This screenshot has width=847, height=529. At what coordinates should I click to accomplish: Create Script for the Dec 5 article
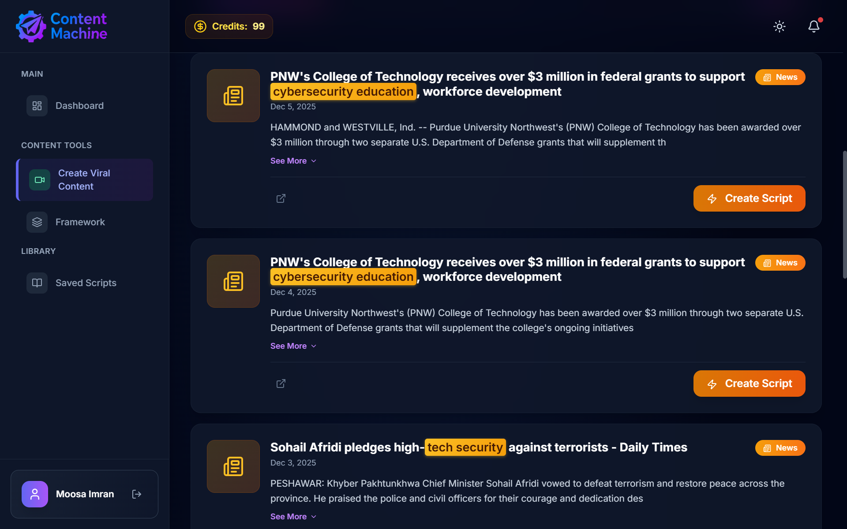coord(749,198)
